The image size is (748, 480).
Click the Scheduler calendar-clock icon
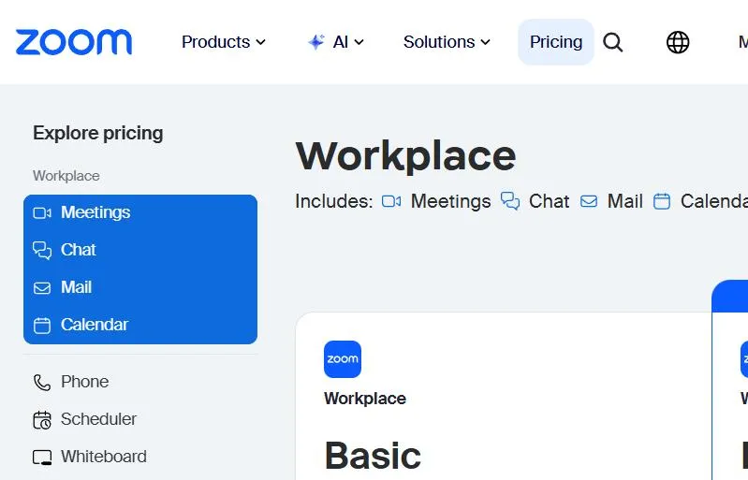(x=42, y=420)
